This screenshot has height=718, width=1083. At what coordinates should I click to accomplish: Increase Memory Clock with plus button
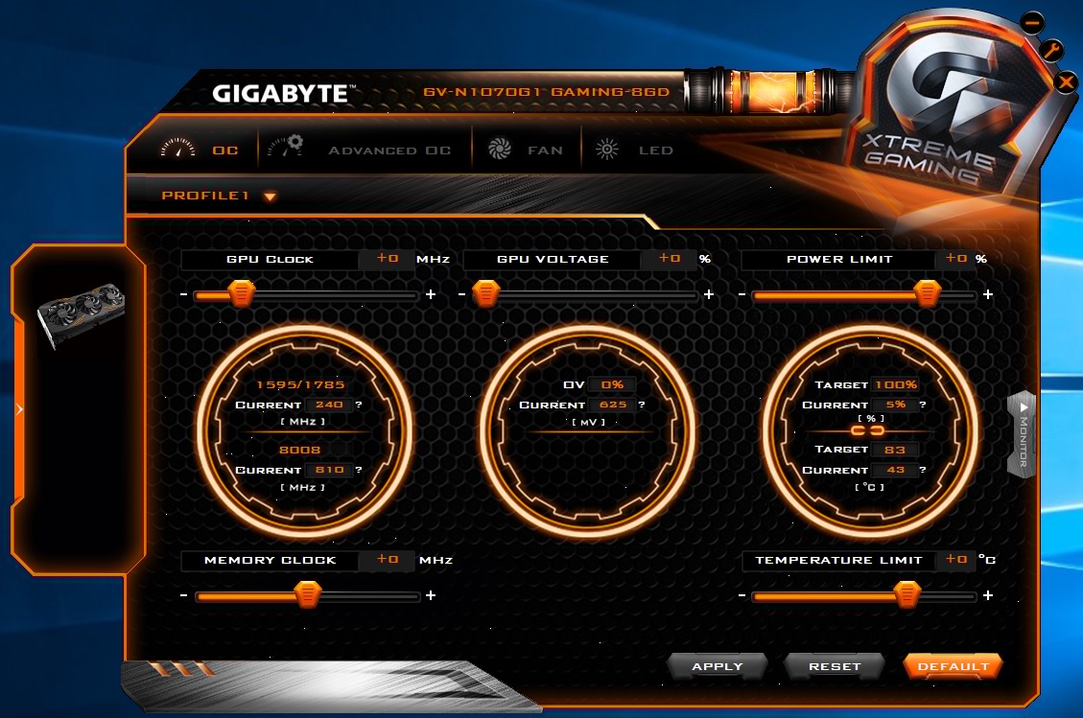(431, 595)
